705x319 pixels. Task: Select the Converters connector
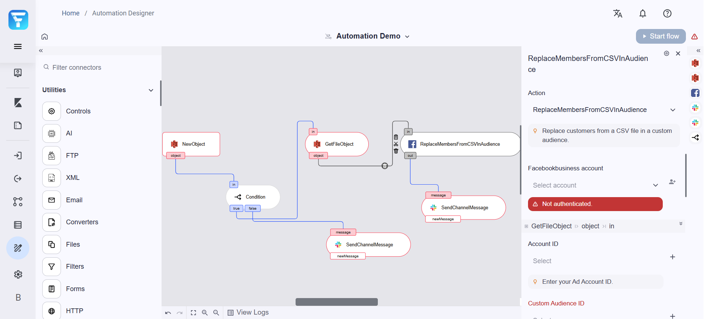[82, 222]
